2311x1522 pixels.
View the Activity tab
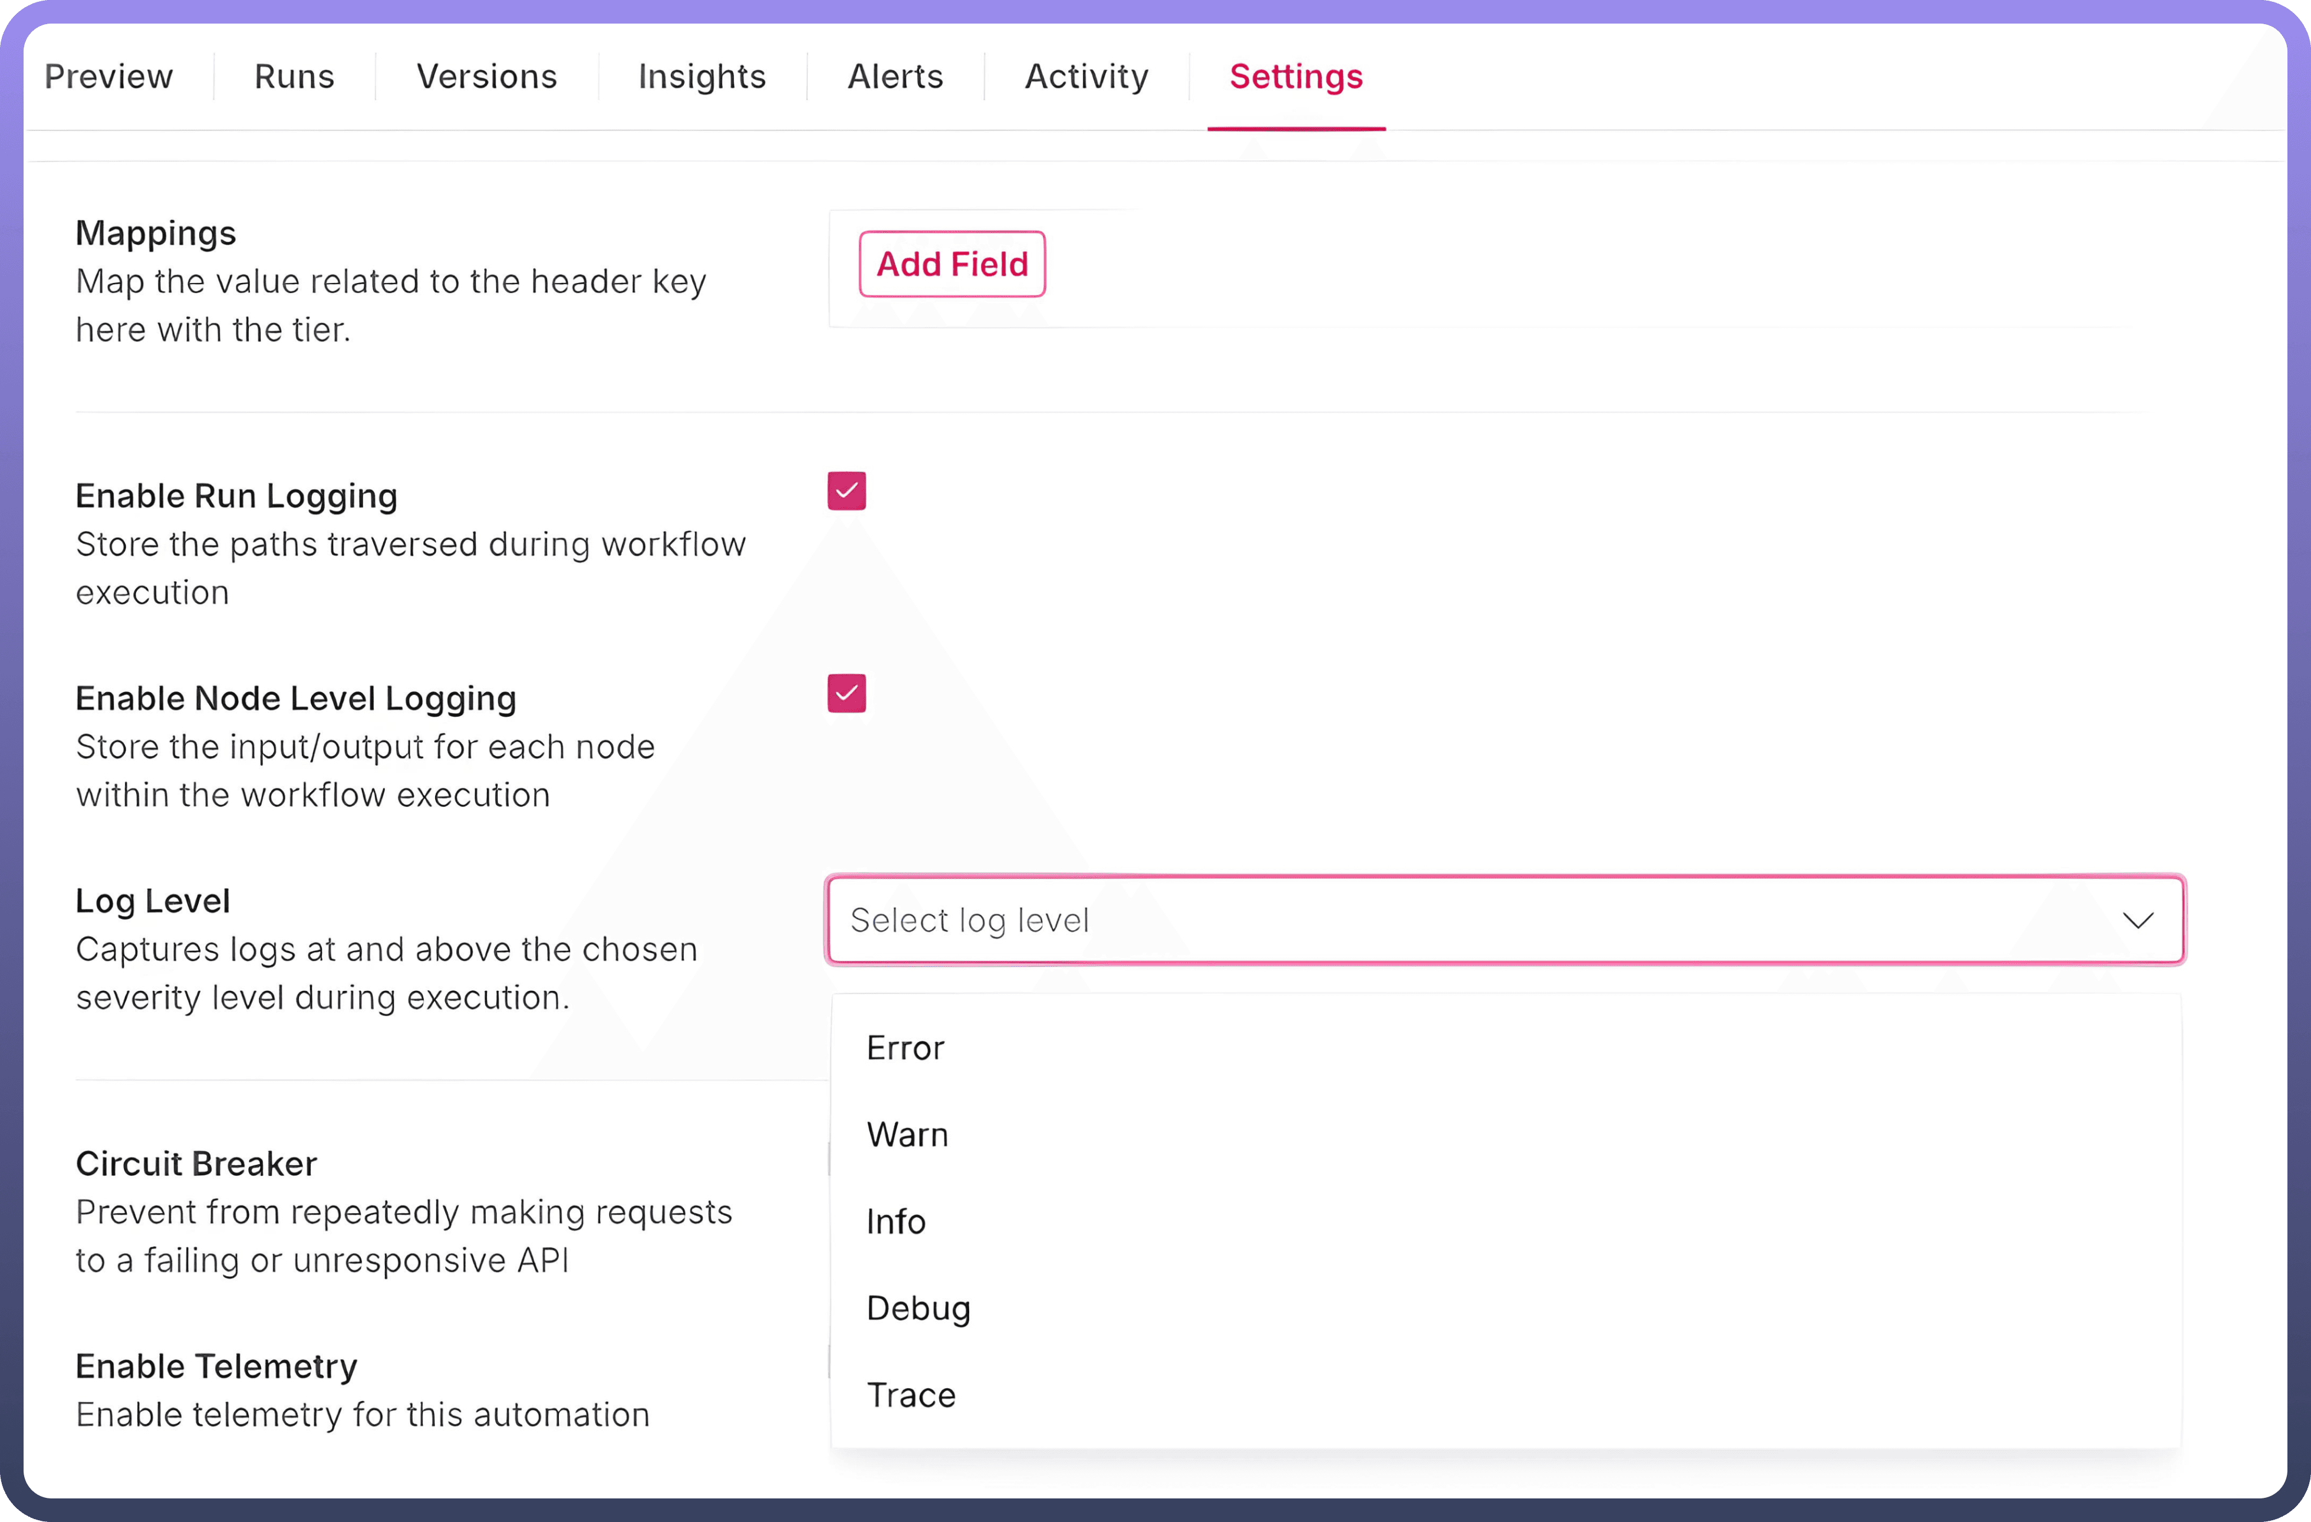(1087, 77)
